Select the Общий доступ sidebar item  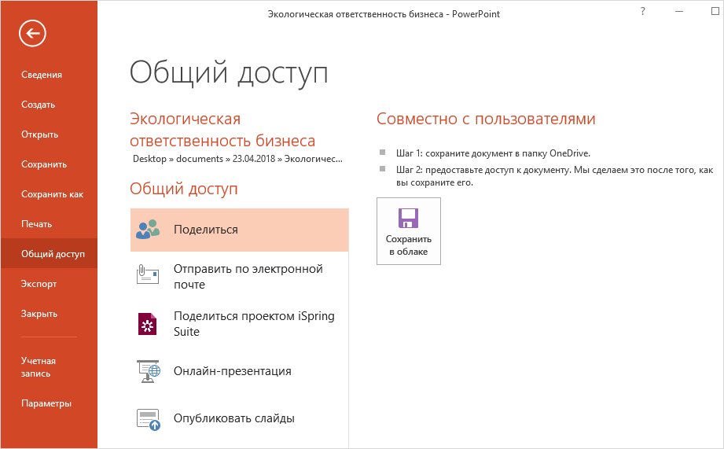click(49, 254)
